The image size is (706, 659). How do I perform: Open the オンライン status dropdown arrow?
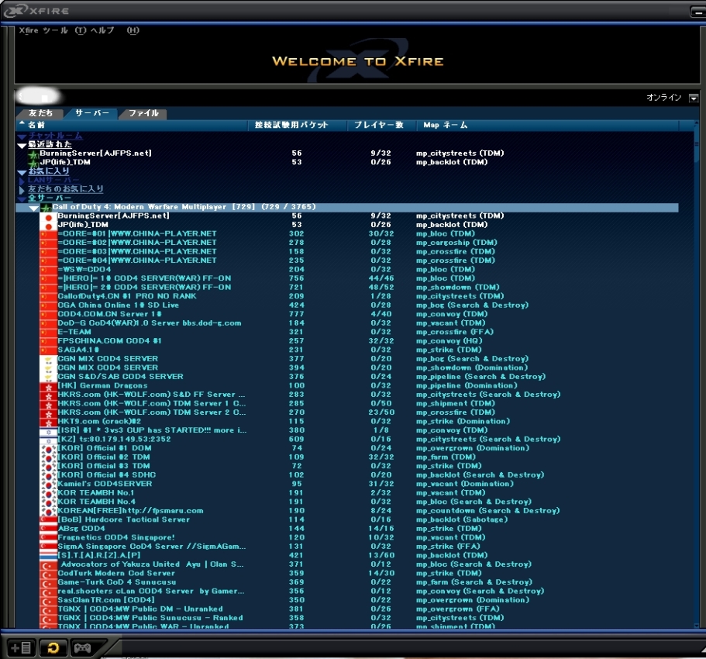tap(694, 98)
